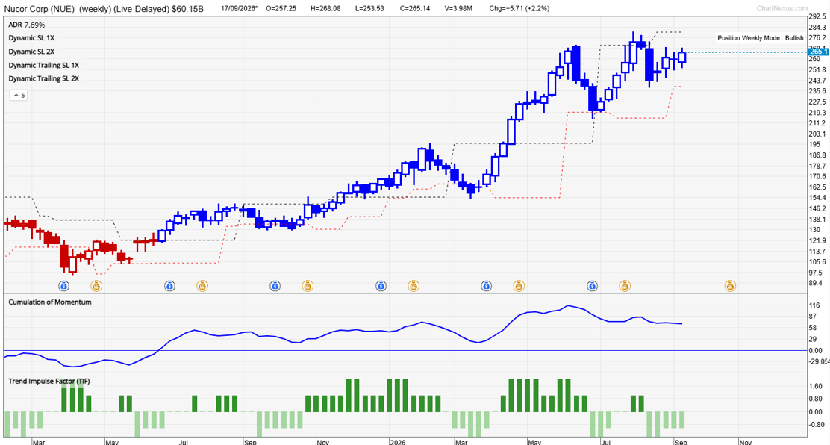
Task: Click blue money-bag marker for late December 2025
Action: (x=381, y=286)
